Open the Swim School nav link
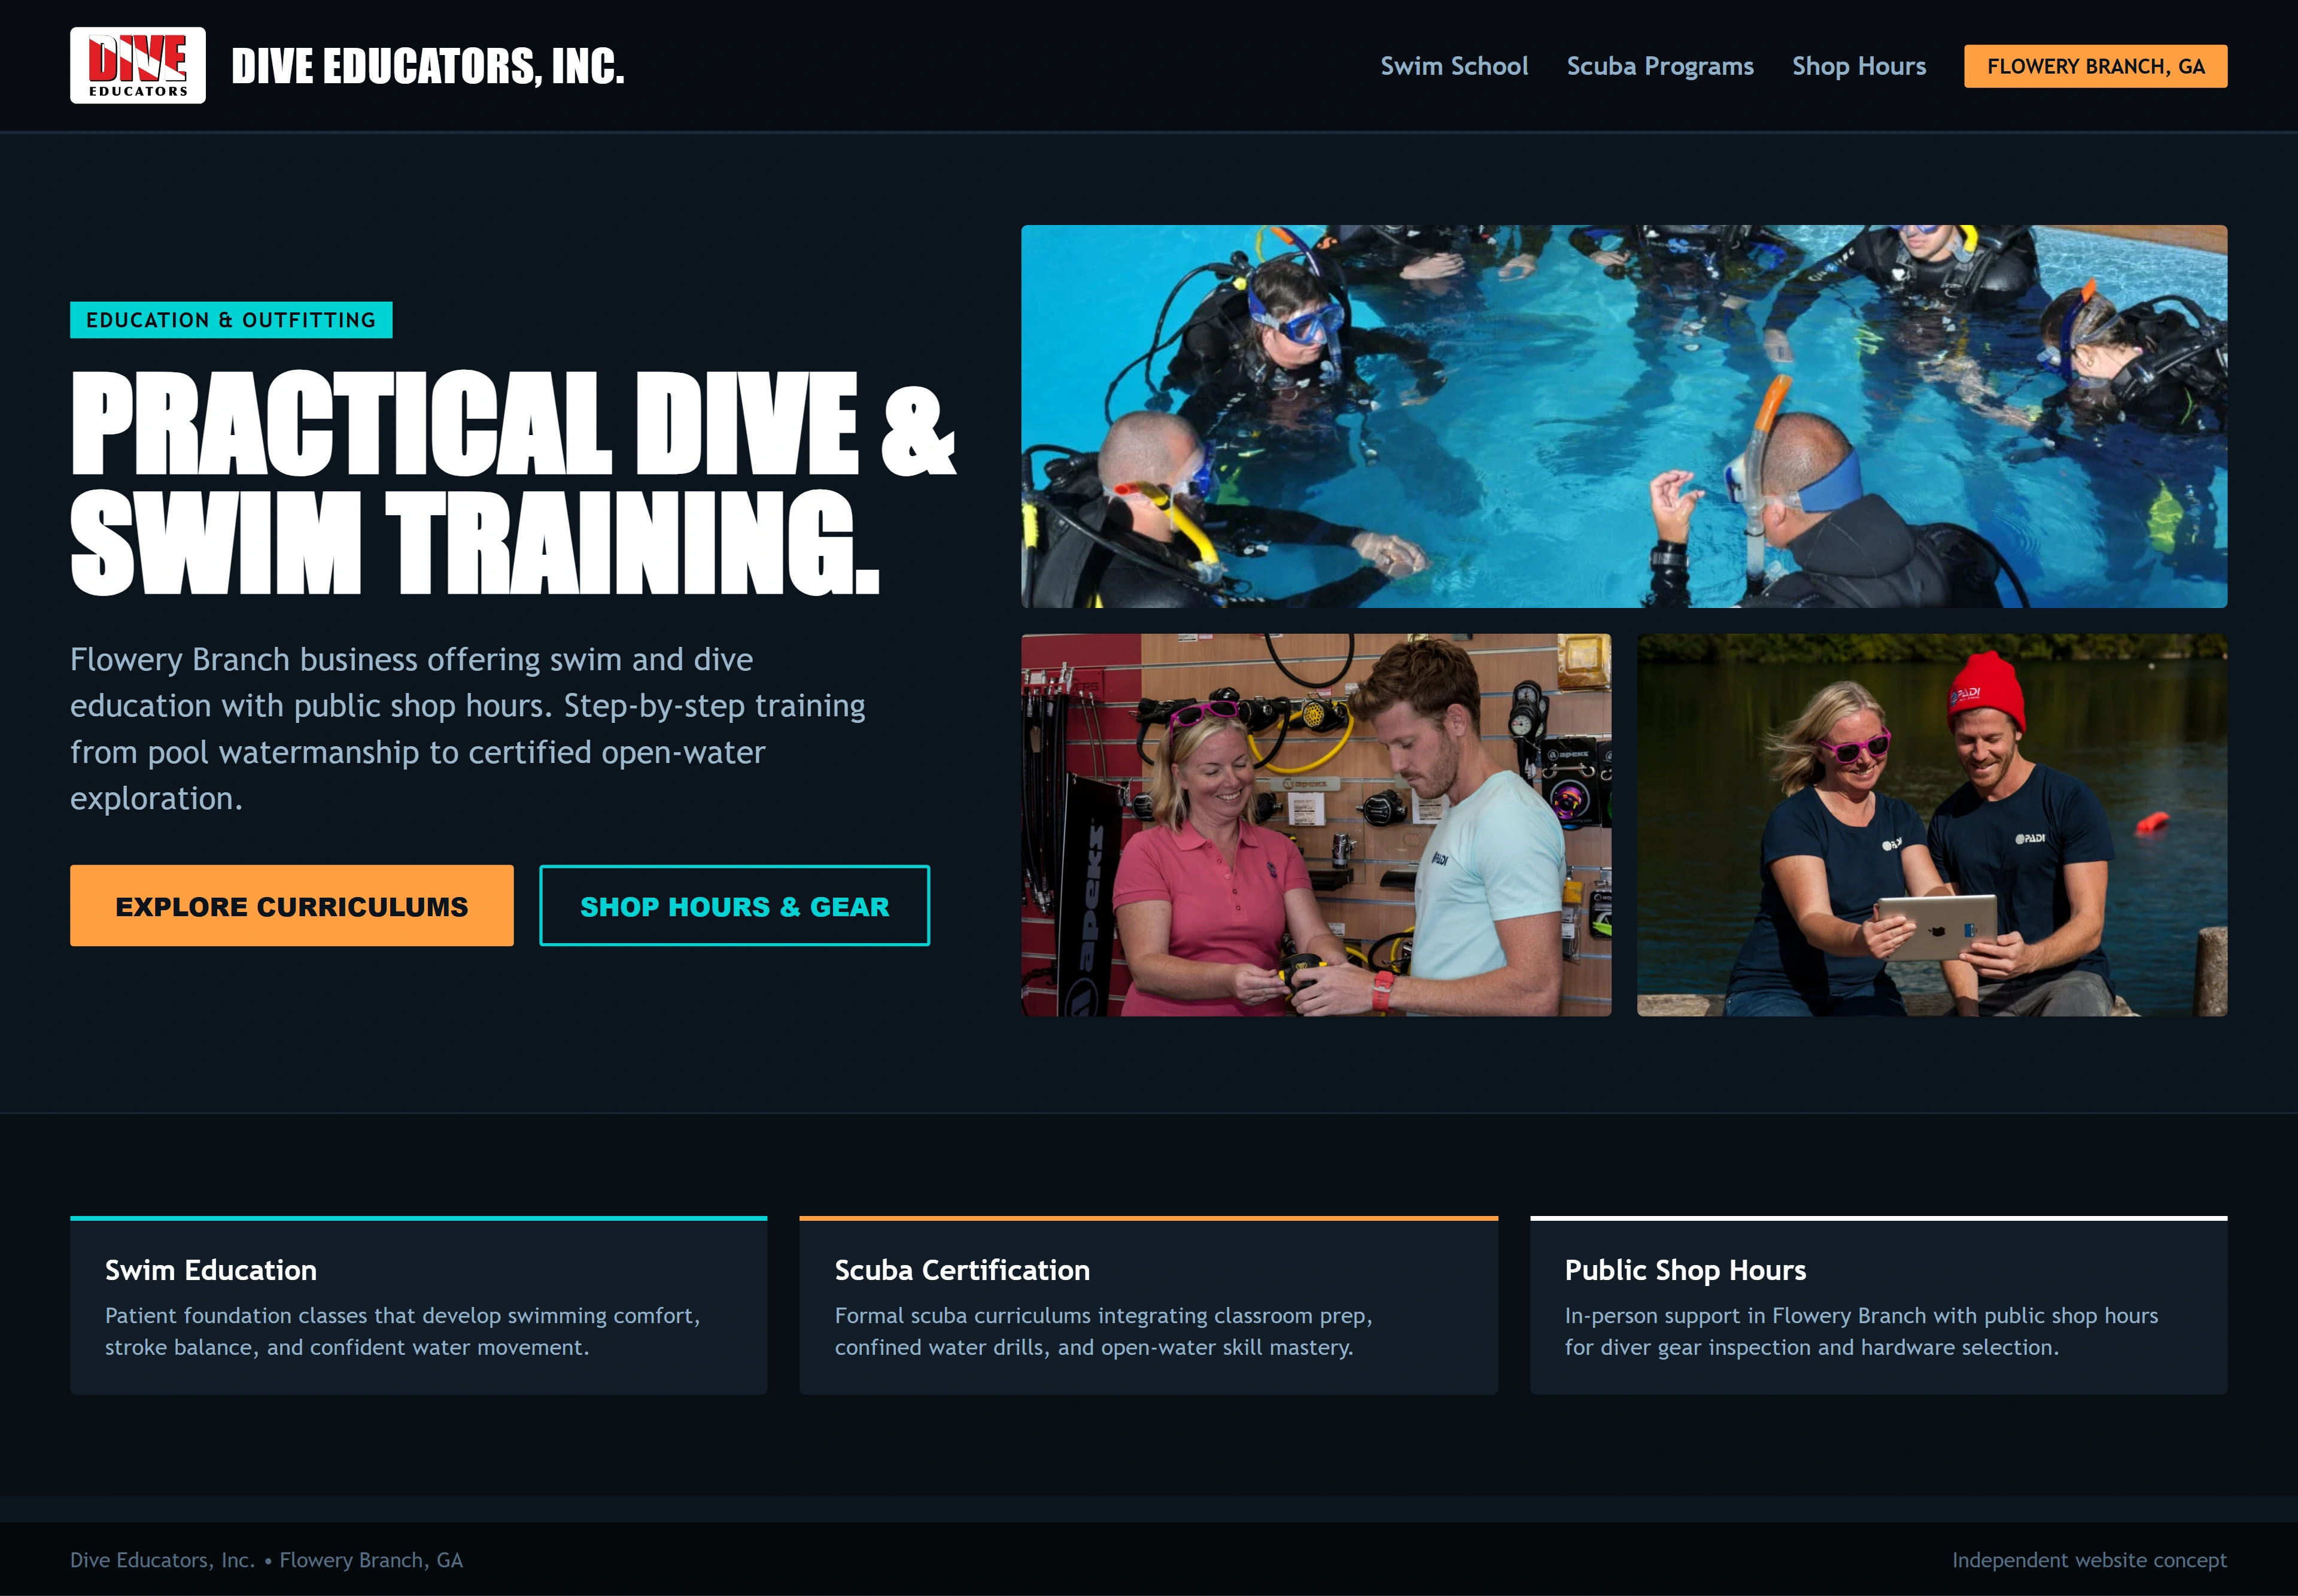The image size is (2298, 1596). [x=1454, y=66]
